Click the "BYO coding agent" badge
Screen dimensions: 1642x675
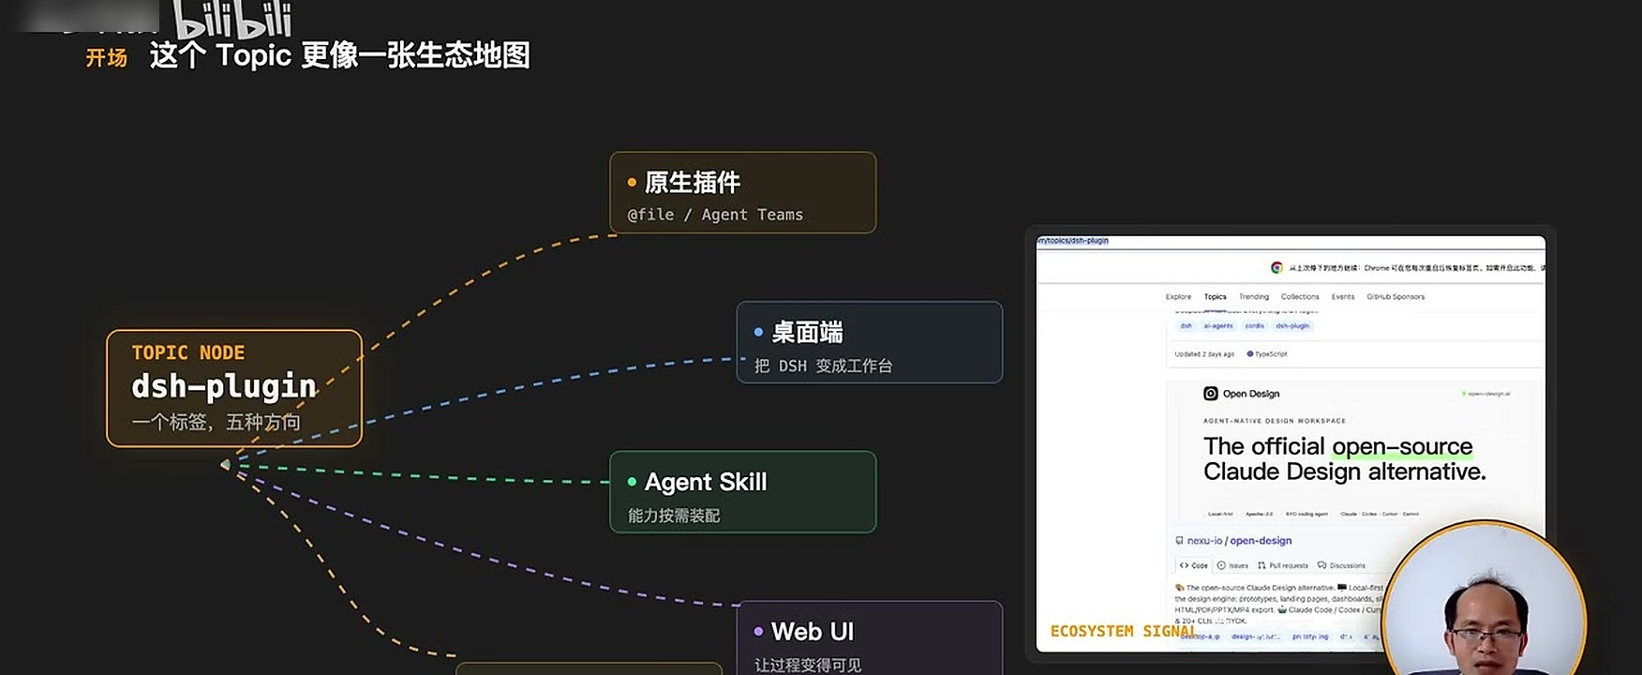coord(1306,514)
